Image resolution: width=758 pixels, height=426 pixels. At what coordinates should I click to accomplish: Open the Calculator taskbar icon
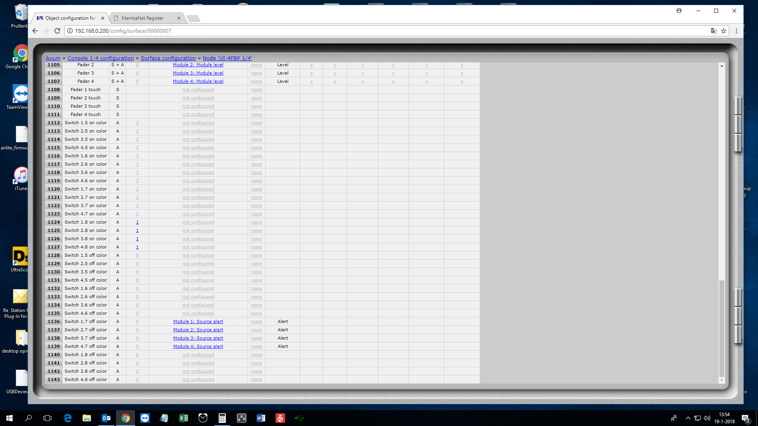pos(222,418)
